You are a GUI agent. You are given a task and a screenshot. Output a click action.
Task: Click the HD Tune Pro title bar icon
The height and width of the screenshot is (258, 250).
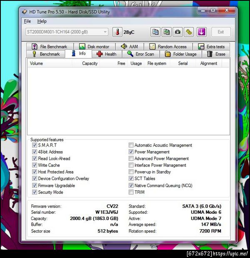pyautogui.click(x=24, y=12)
